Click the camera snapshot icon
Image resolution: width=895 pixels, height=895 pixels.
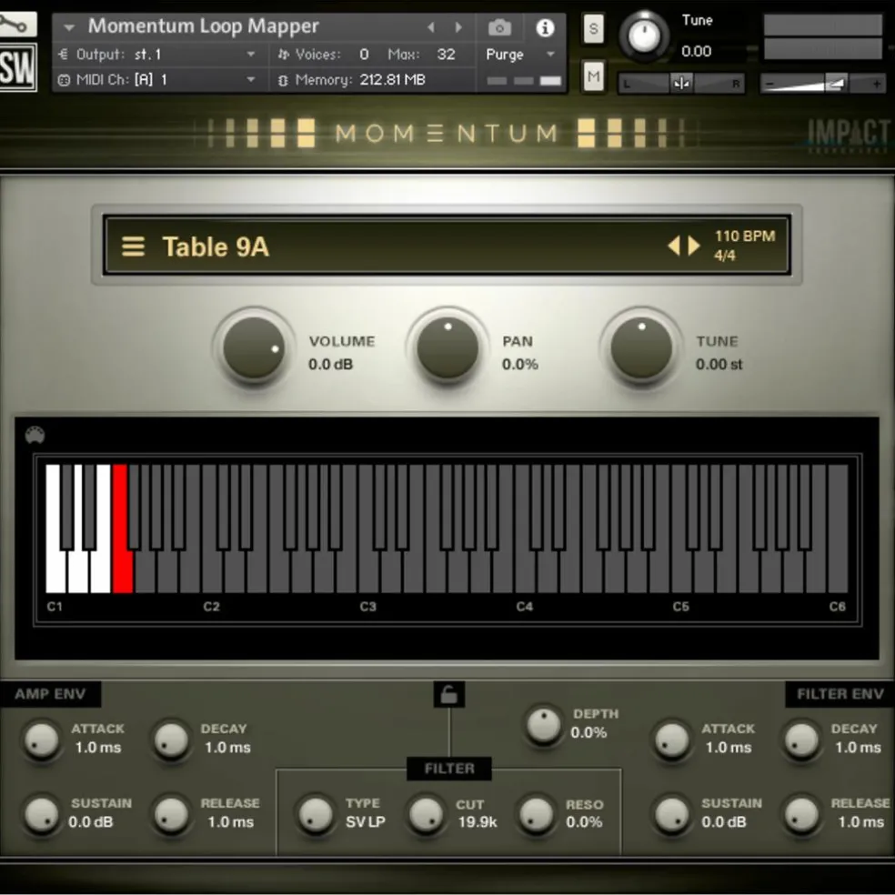pos(500,26)
